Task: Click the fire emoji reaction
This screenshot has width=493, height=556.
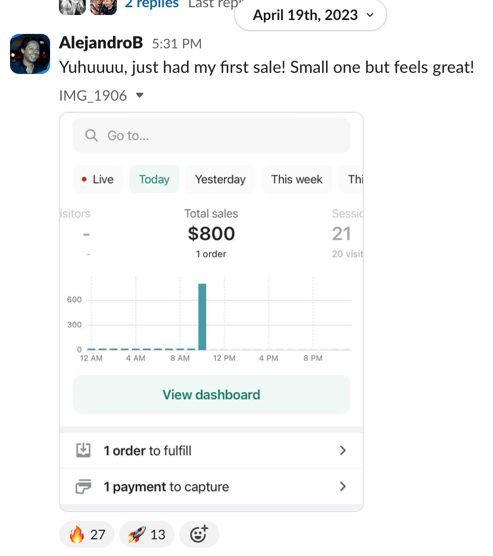Action: (87, 534)
